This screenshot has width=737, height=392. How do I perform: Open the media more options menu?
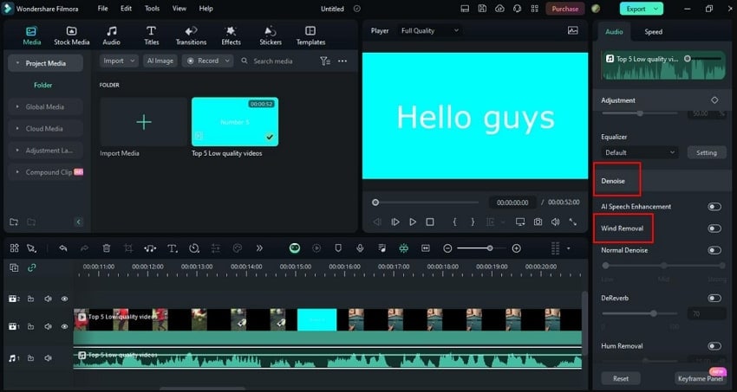click(342, 61)
